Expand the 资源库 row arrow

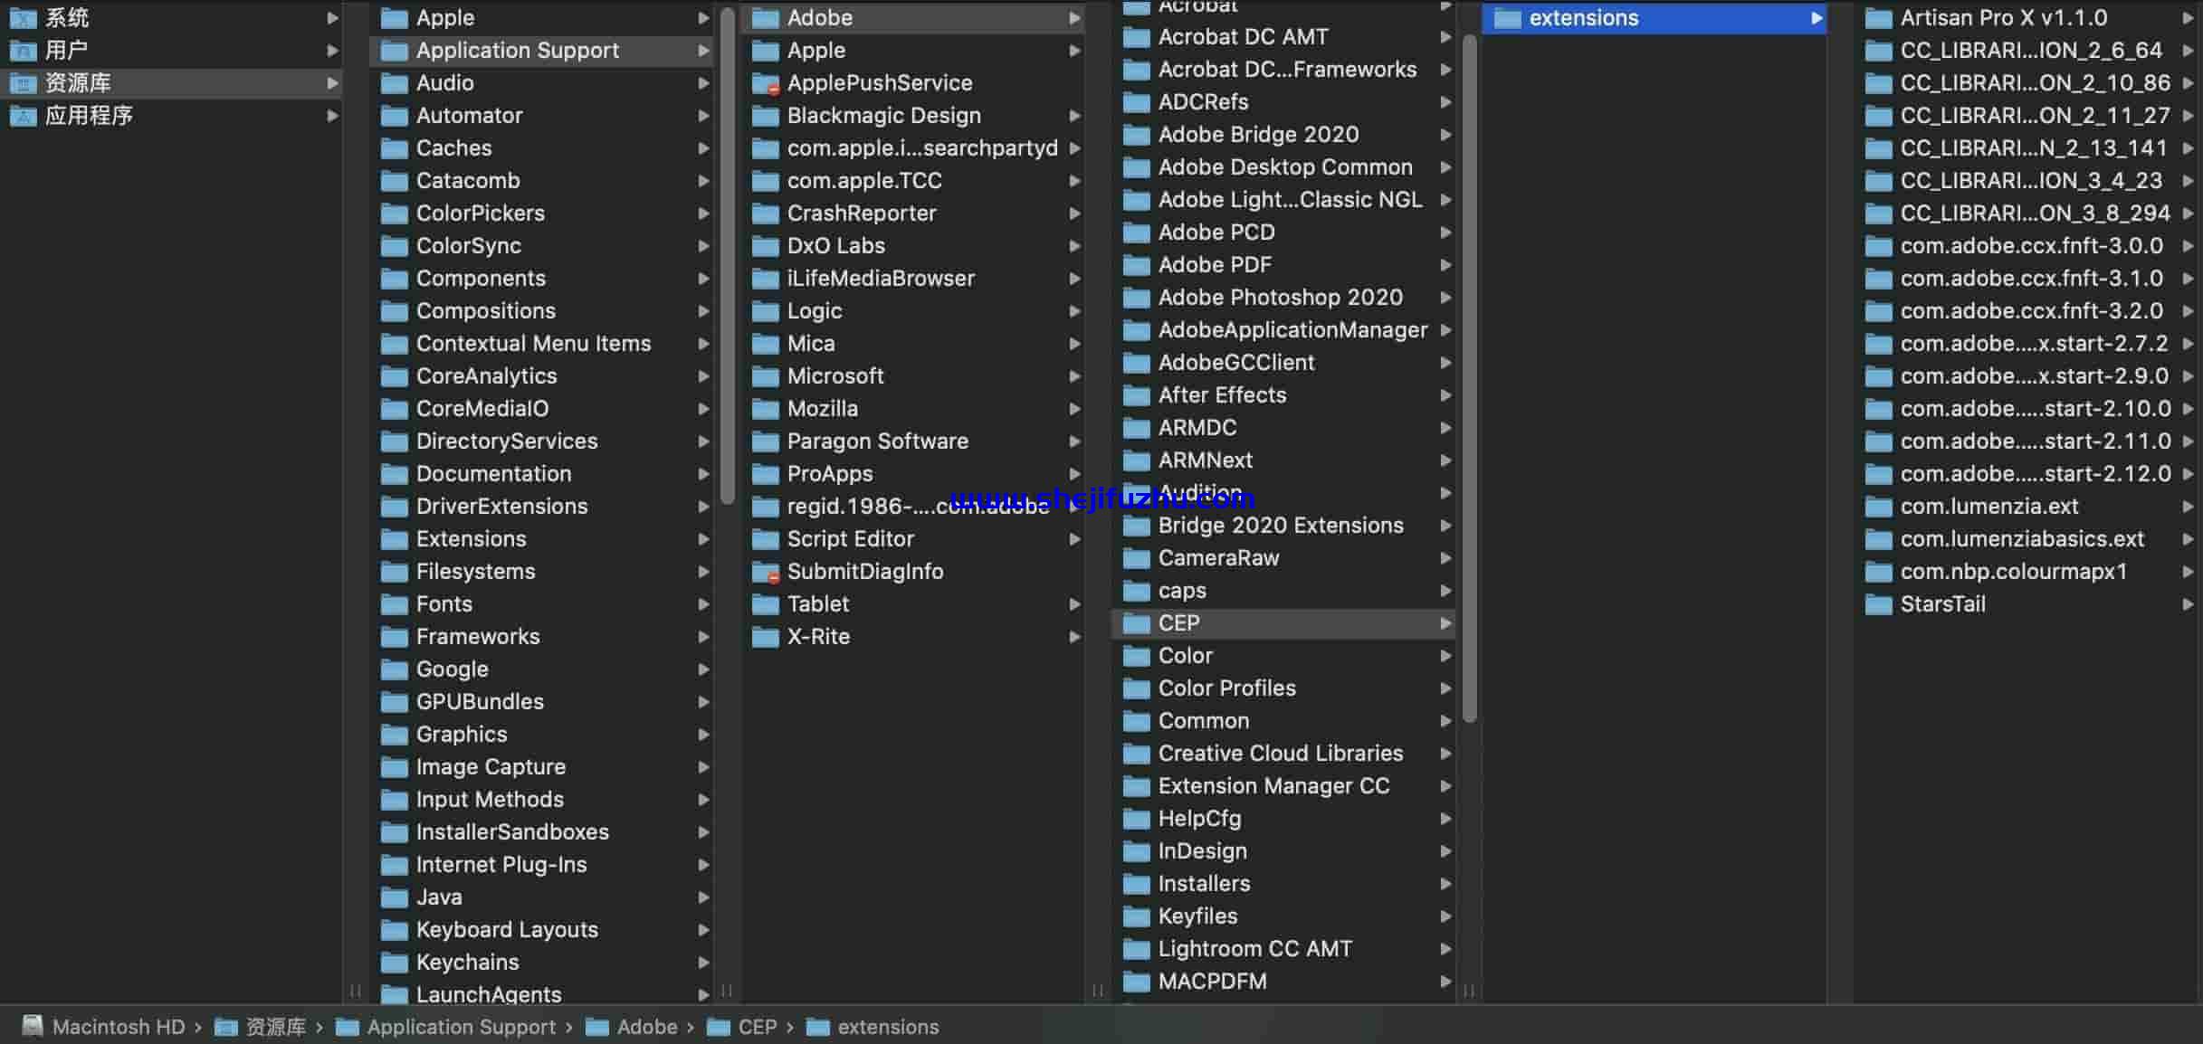click(332, 83)
